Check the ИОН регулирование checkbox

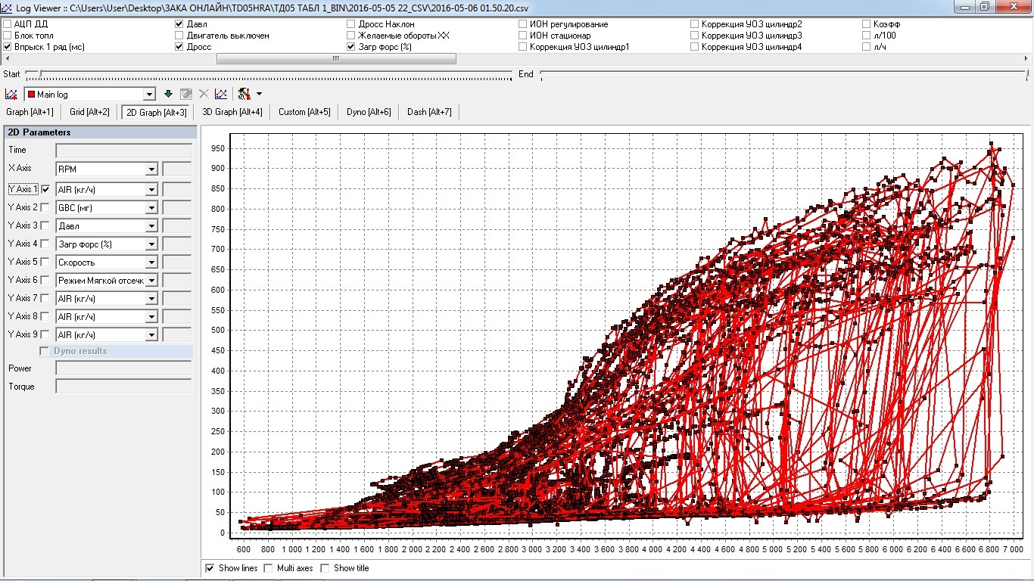click(x=523, y=24)
